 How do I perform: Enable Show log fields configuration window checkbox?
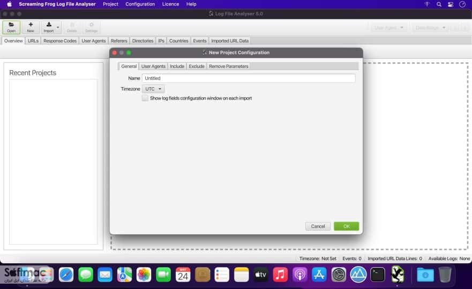point(145,98)
